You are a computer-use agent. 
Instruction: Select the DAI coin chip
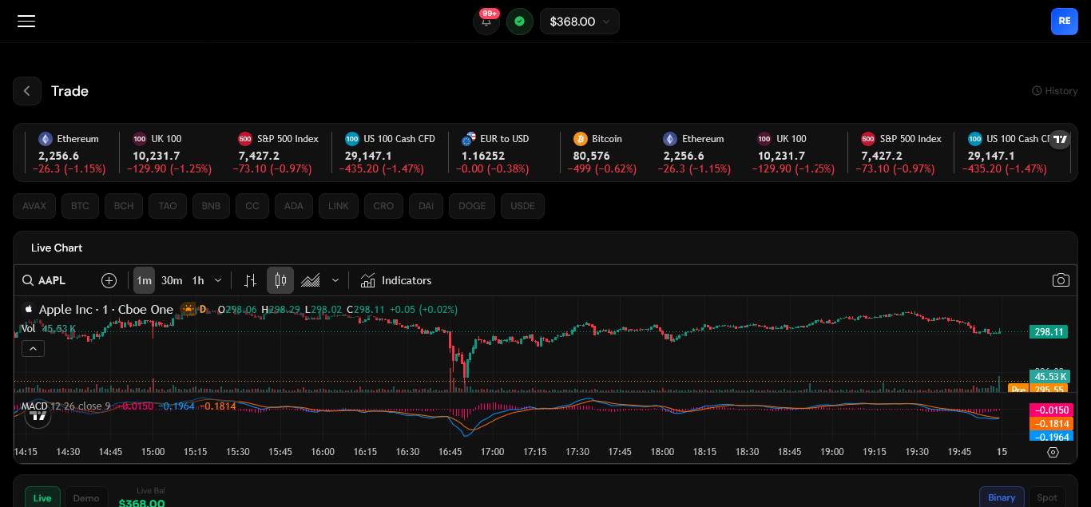click(x=426, y=206)
